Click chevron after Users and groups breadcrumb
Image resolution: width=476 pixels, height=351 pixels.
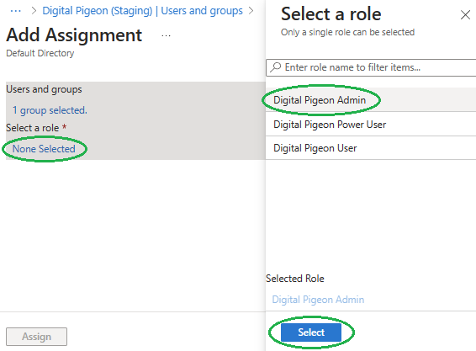click(x=251, y=11)
